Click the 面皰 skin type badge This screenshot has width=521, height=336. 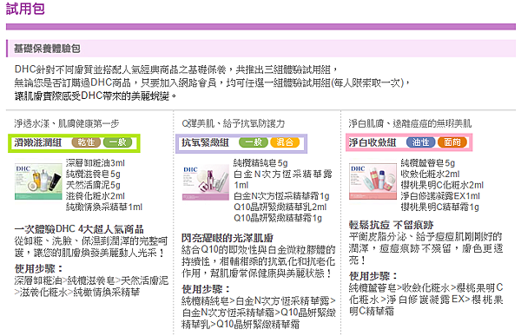click(x=452, y=142)
